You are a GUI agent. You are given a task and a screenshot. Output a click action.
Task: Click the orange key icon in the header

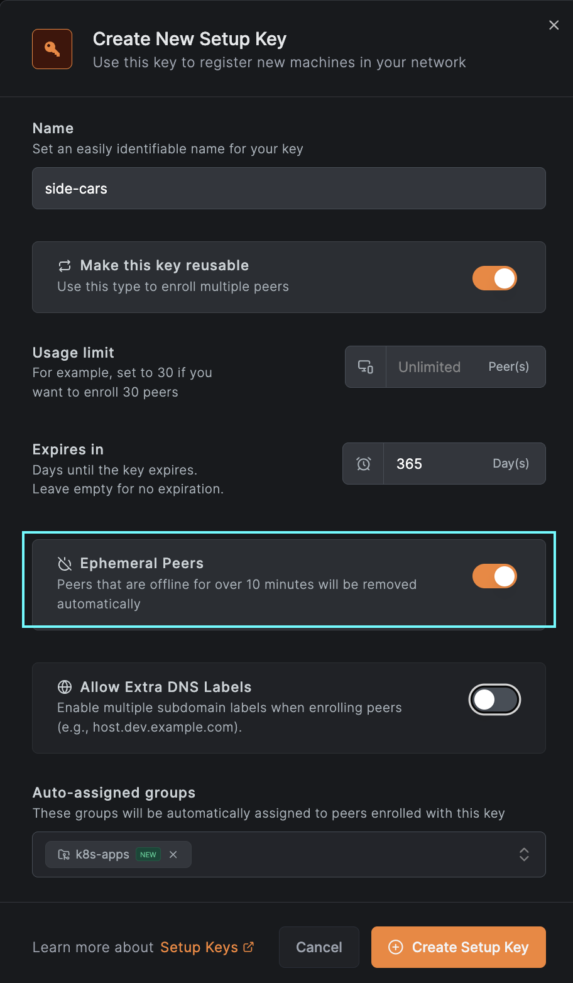(x=52, y=48)
